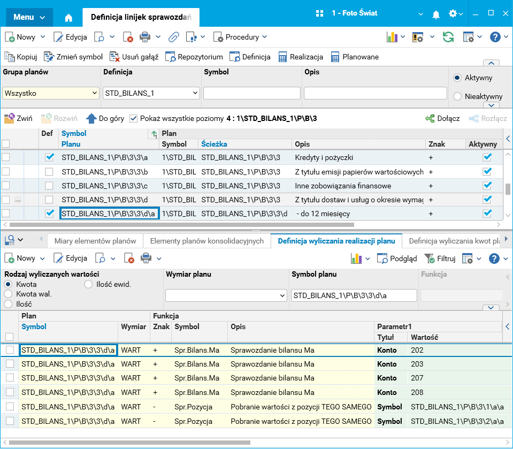Click the Kopiuj copy icon

tap(10, 57)
